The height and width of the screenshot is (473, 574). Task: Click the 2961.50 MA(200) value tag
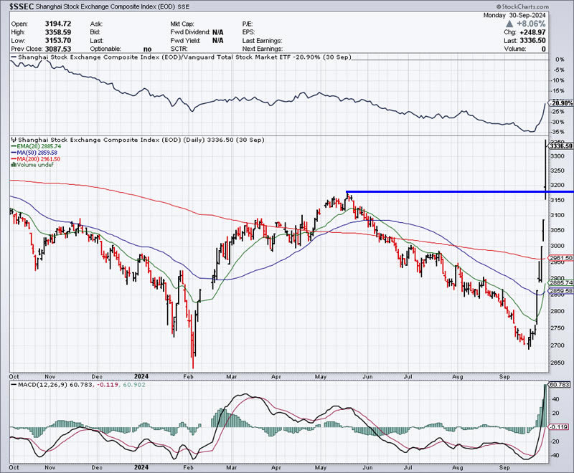560,258
